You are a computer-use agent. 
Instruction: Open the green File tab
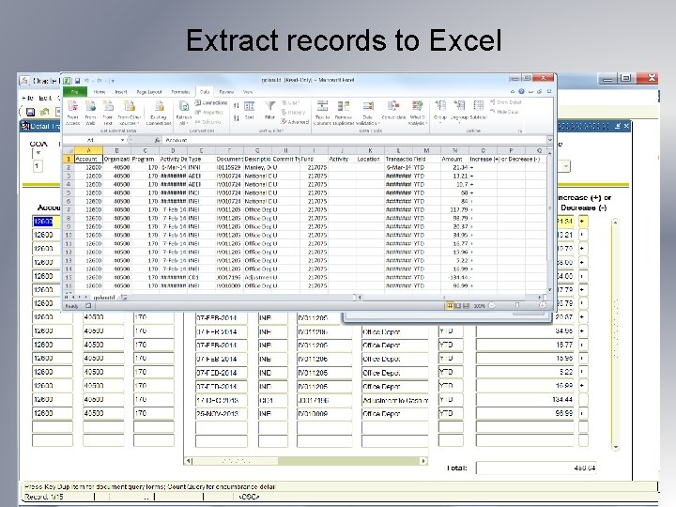tap(75, 92)
